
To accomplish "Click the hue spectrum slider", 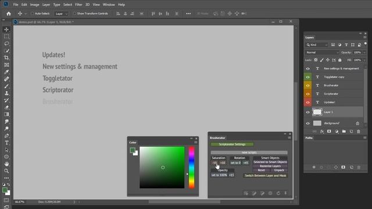I will pos(191,167).
